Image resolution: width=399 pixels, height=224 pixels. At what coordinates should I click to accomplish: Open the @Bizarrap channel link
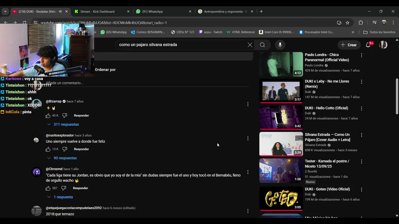(54, 101)
